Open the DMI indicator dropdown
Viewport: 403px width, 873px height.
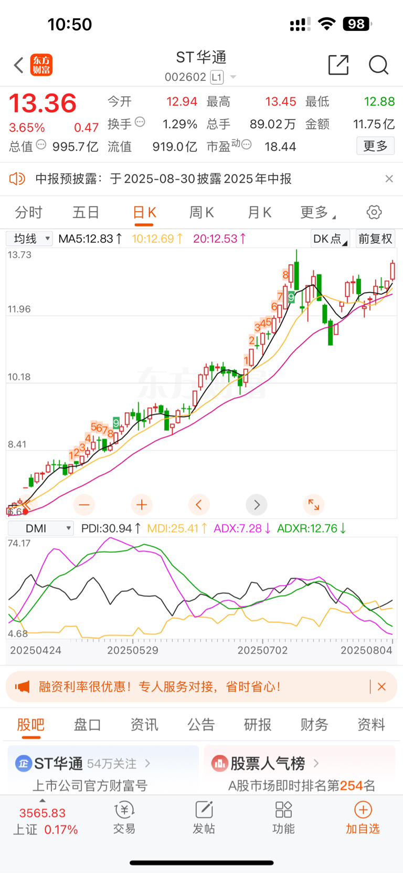[40, 528]
